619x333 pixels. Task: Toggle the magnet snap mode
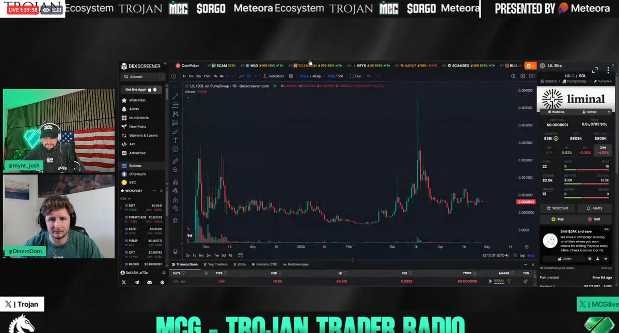click(x=176, y=182)
